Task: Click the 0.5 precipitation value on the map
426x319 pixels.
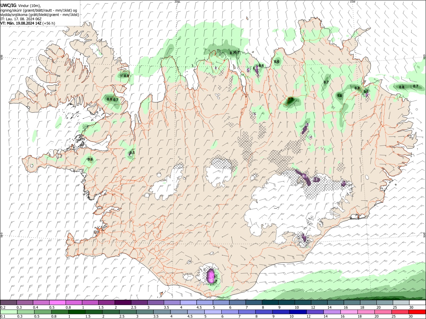Action: (132, 153)
